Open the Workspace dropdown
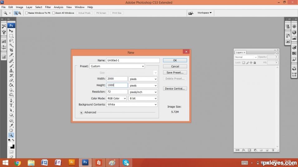Image resolution: width=298 pixels, height=167 pixels. click(x=204, y=13)
